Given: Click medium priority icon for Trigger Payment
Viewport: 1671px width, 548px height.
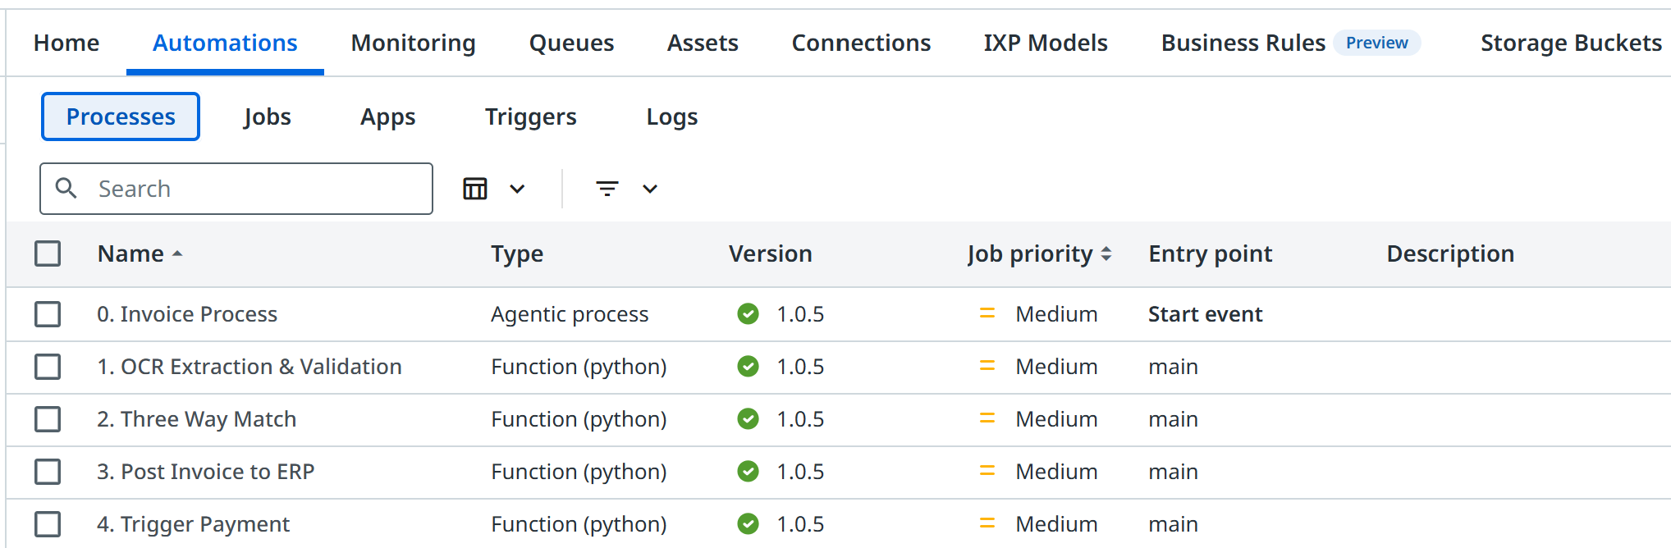Looking at the screenshot, I should (x=987, y=524).
